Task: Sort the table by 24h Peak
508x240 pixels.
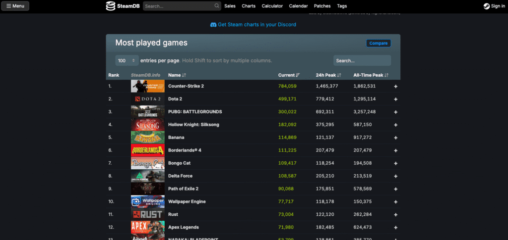Action: [x=328, y=75]
